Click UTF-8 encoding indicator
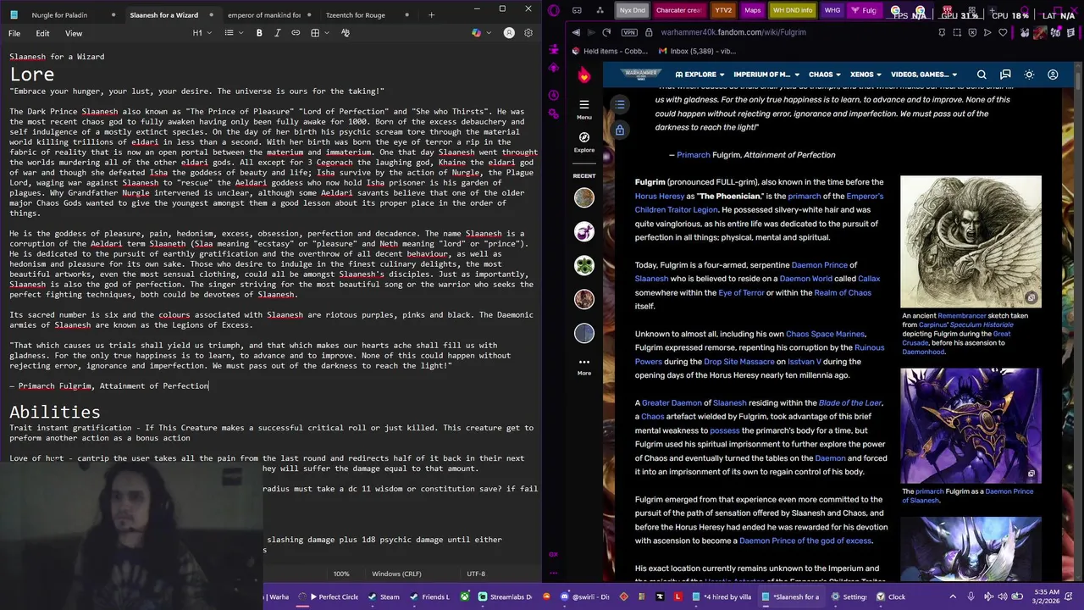 pos(476,574)
